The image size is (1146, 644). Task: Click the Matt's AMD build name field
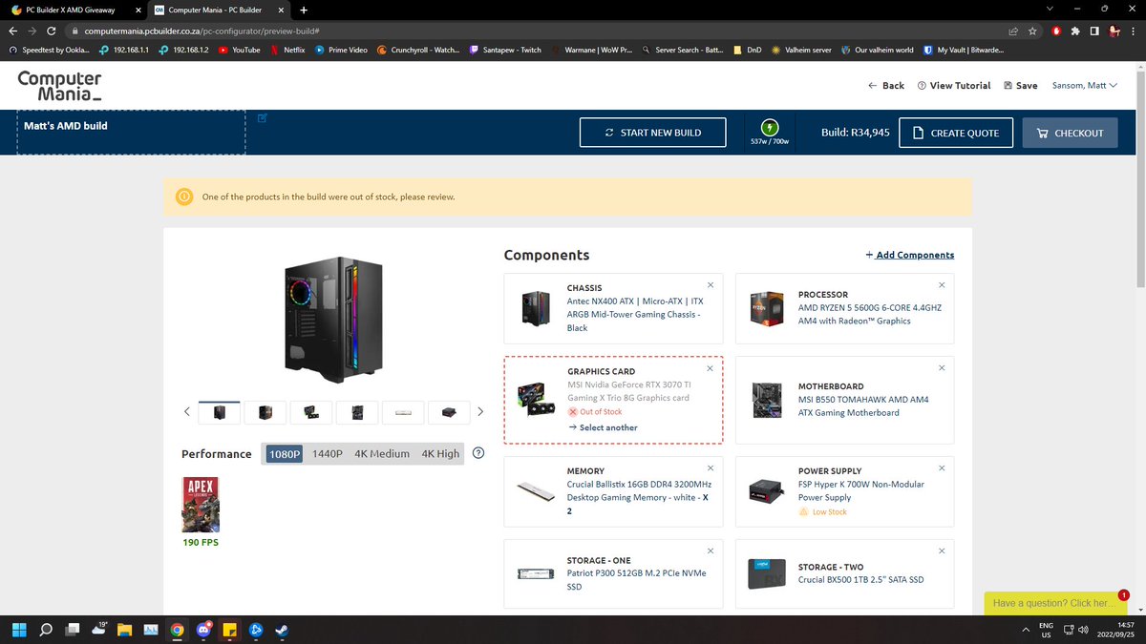pyautogui.click(x=132, y=132)
